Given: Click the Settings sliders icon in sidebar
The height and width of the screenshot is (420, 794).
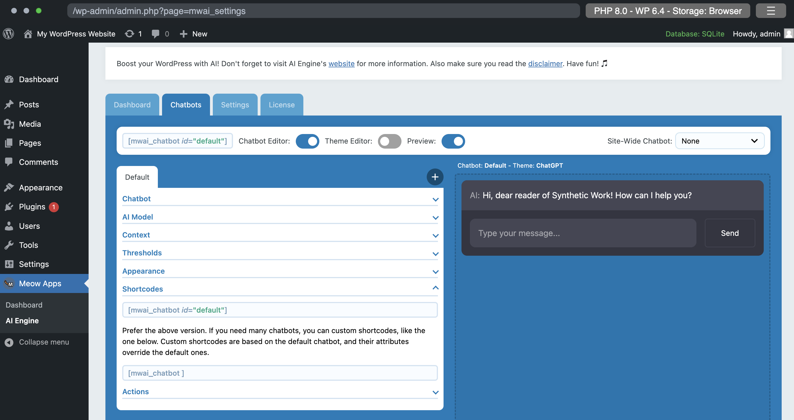Looking at the screenshot, I should click(x=9, y=264).
